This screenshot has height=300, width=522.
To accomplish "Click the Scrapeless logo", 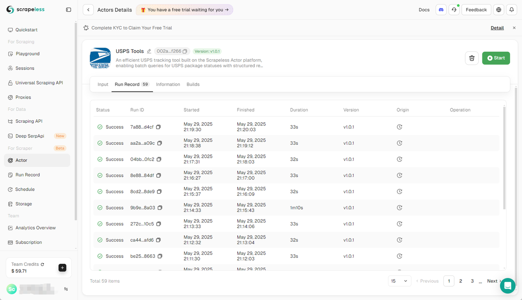I will 26,10.
